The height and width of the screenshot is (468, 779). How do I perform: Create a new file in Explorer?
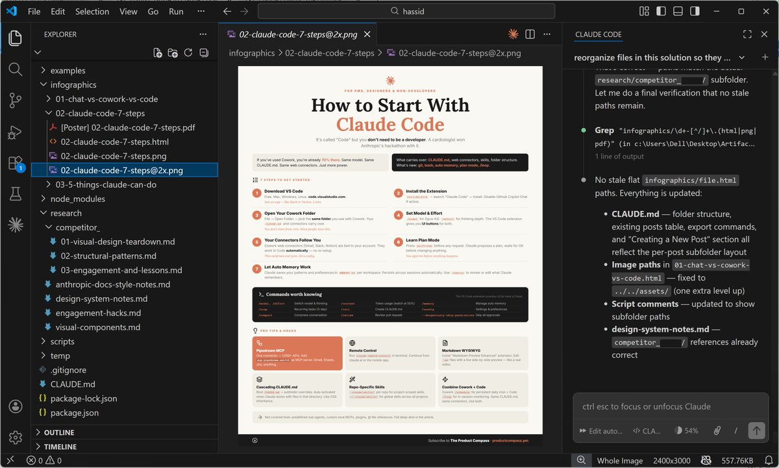click(158, 53)
